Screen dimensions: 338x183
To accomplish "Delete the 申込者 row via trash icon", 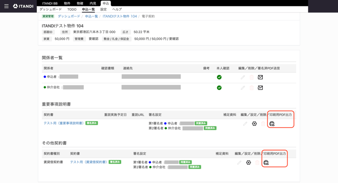I will 252,77.
